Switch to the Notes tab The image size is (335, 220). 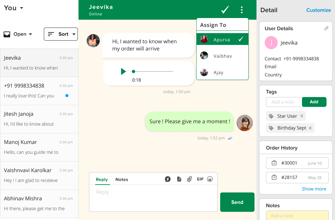tap(122, 180)
